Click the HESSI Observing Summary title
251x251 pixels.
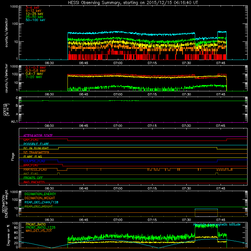(x=133, y=3)
